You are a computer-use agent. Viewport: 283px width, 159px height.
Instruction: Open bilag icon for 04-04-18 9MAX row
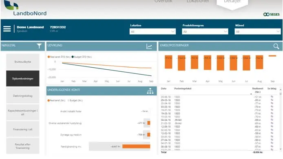(x=272, y=120)
